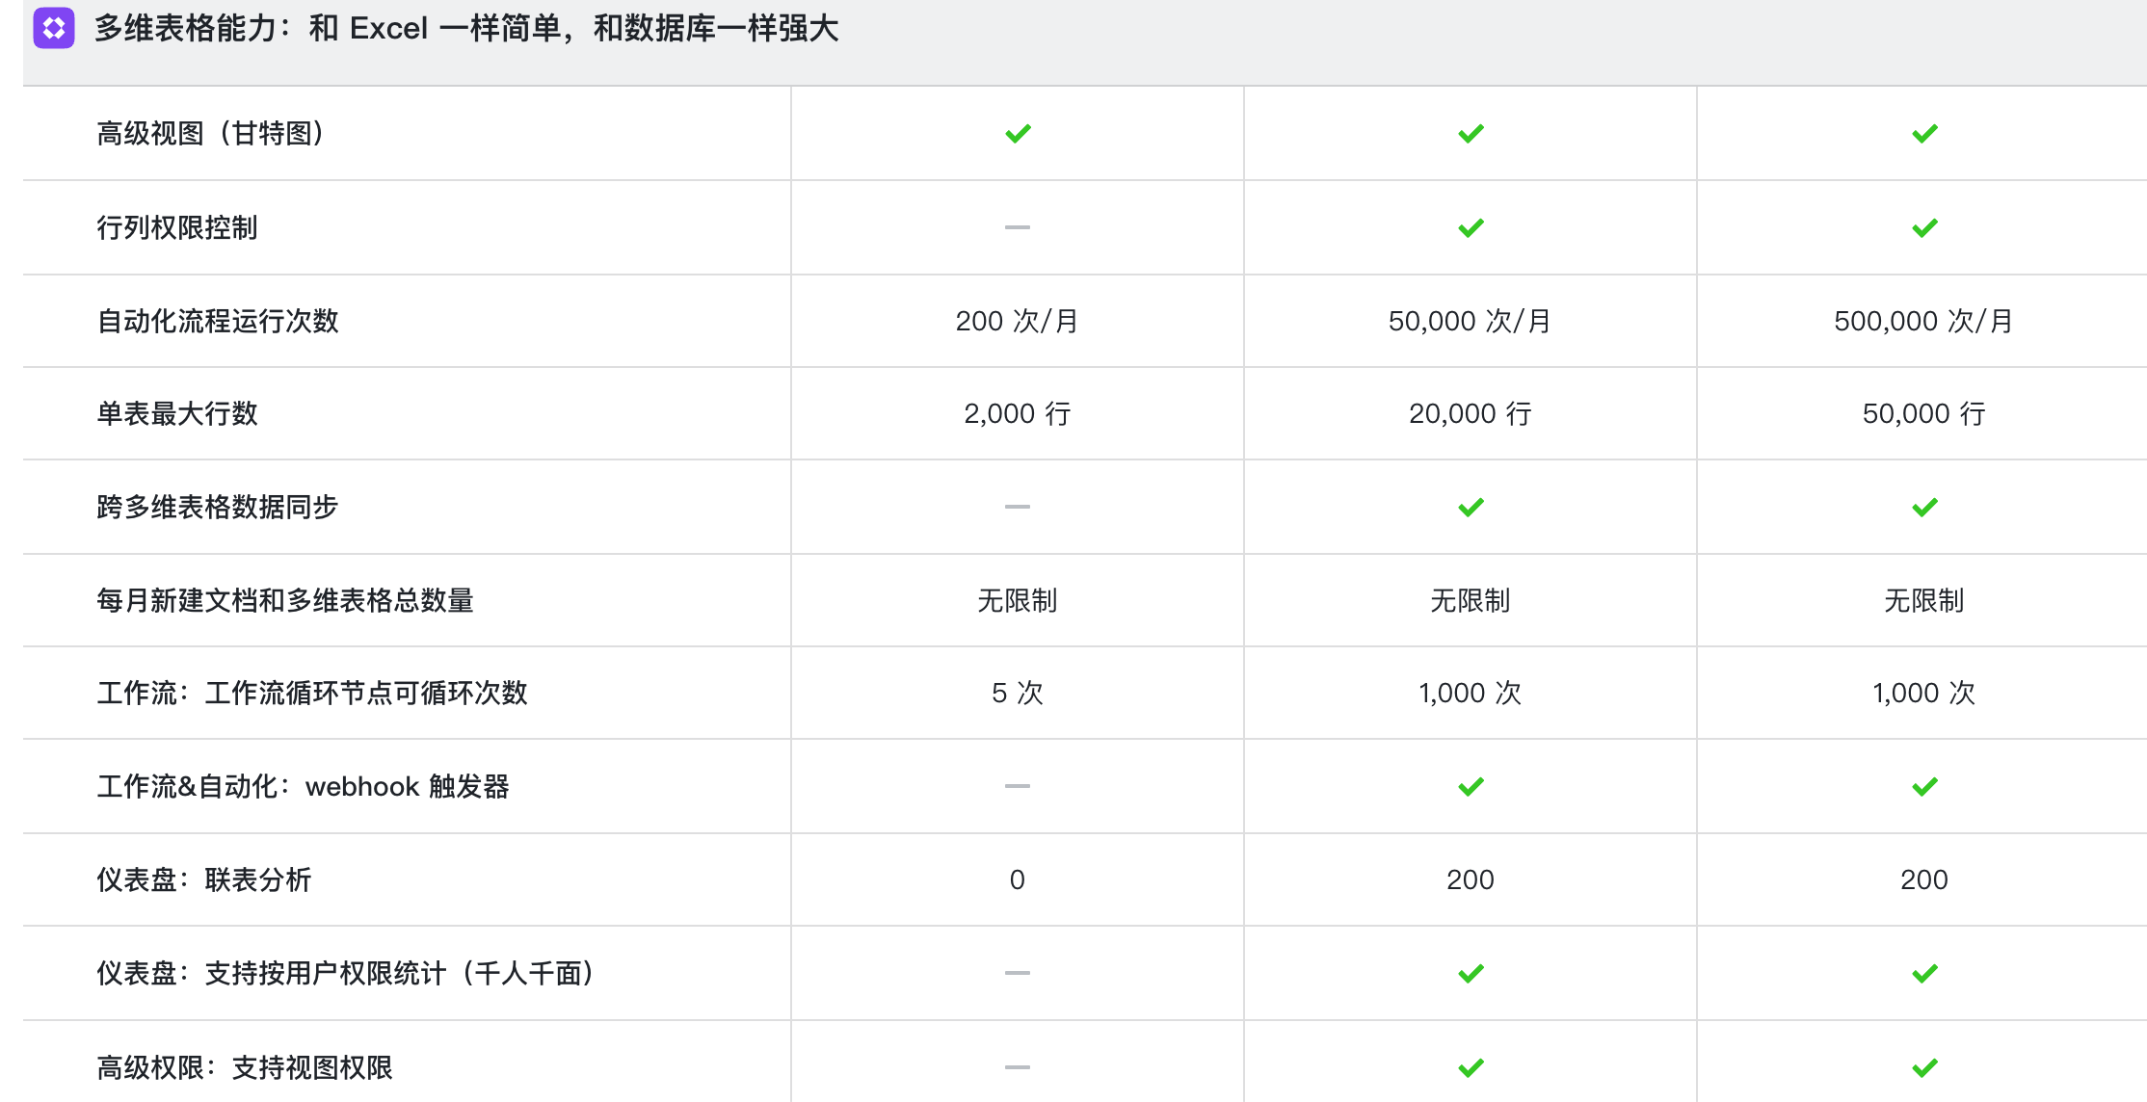Click the '5 次' workflow loop count cell
This screenshot has height=1102, width=2147.
[1017, 694]
